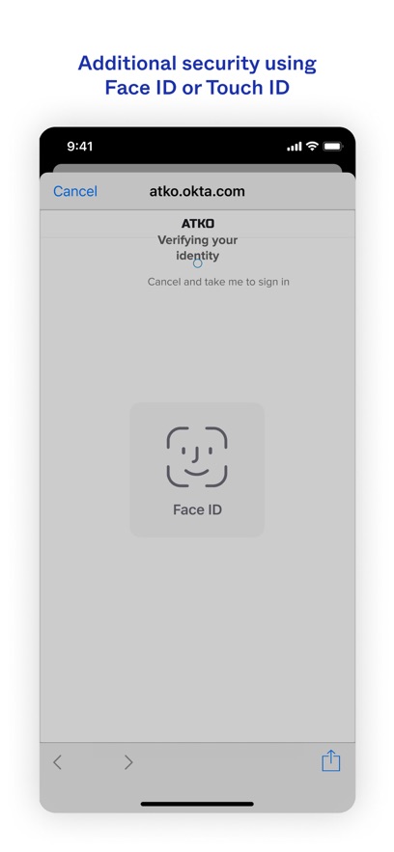Tap the cellular signal bars icon
The width and height of the screenshot is (394, 852).
coord(295,147)
